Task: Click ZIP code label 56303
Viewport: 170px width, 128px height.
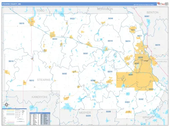Action: point(140,57)
